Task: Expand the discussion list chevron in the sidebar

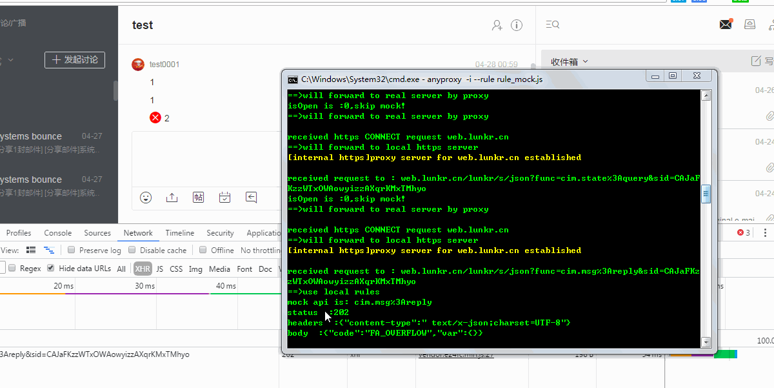Action: click(10, 60)
